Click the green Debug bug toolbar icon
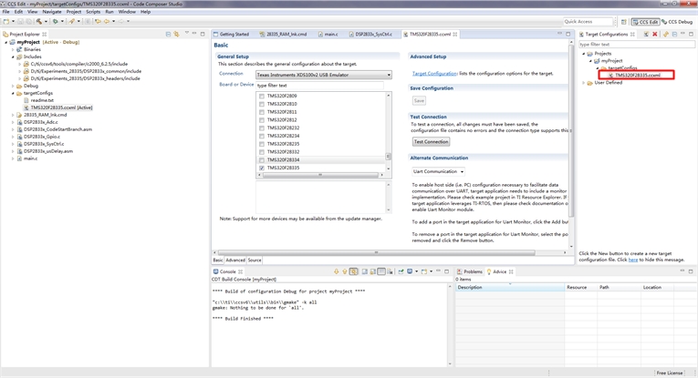698x378 pixels. click(x=55, y=21)
